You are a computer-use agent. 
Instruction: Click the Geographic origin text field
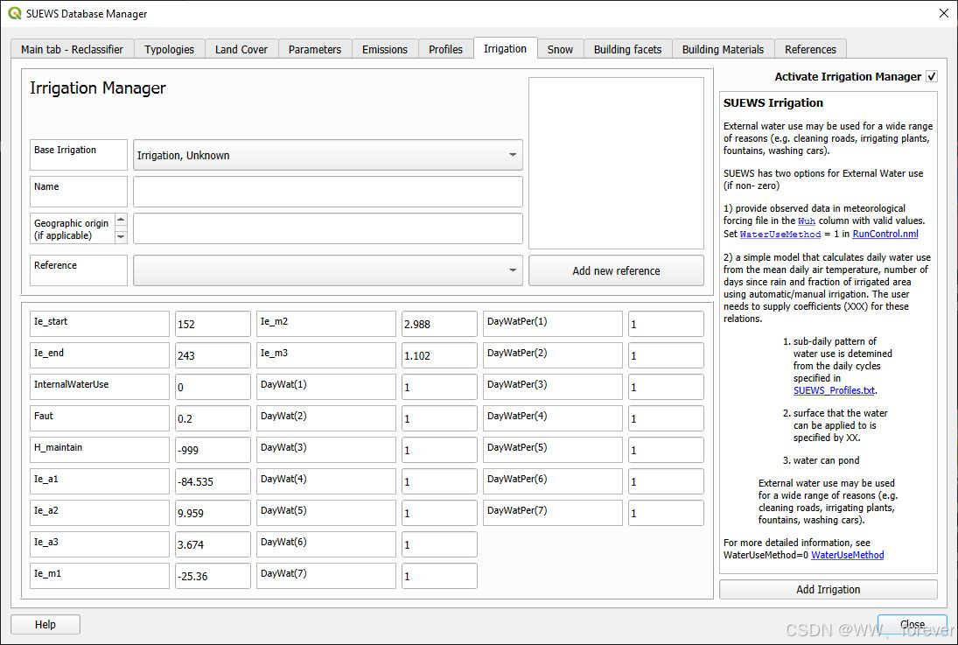tap(328, 228)
